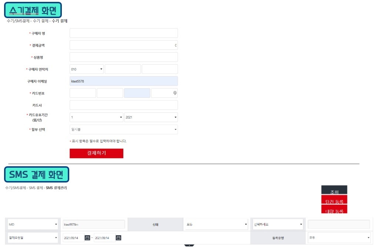This screenshot has width=377, height=249.
Task: Click the red 결제하기 button
Action: tap(96, 153)
